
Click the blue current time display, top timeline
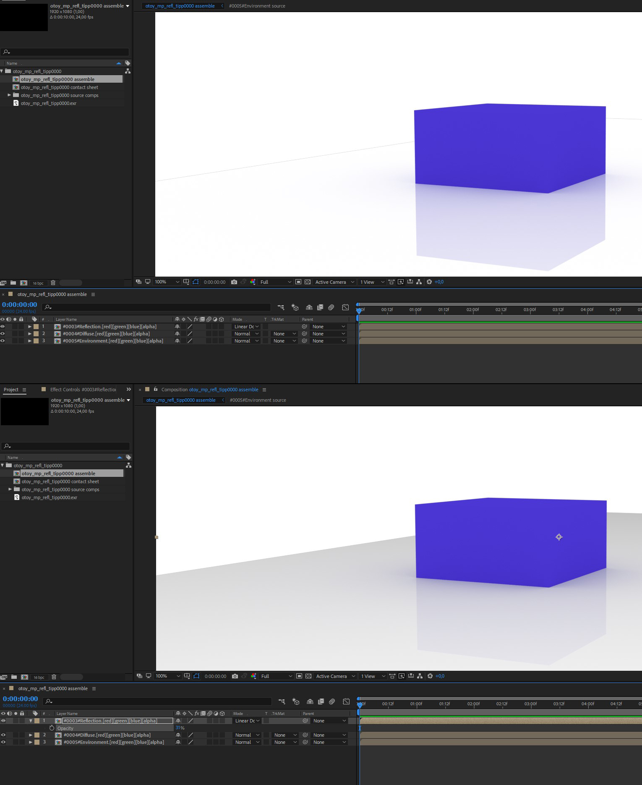click(x=19, y=304)
